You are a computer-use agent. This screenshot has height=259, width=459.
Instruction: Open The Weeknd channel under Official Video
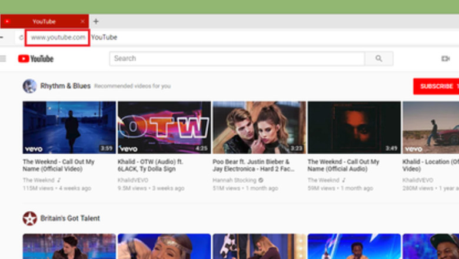(39, 180)
